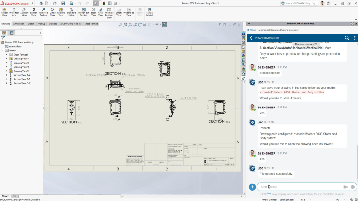Toggle the view settings globe button
The image size is (358, 201).
tap(164, 25)
